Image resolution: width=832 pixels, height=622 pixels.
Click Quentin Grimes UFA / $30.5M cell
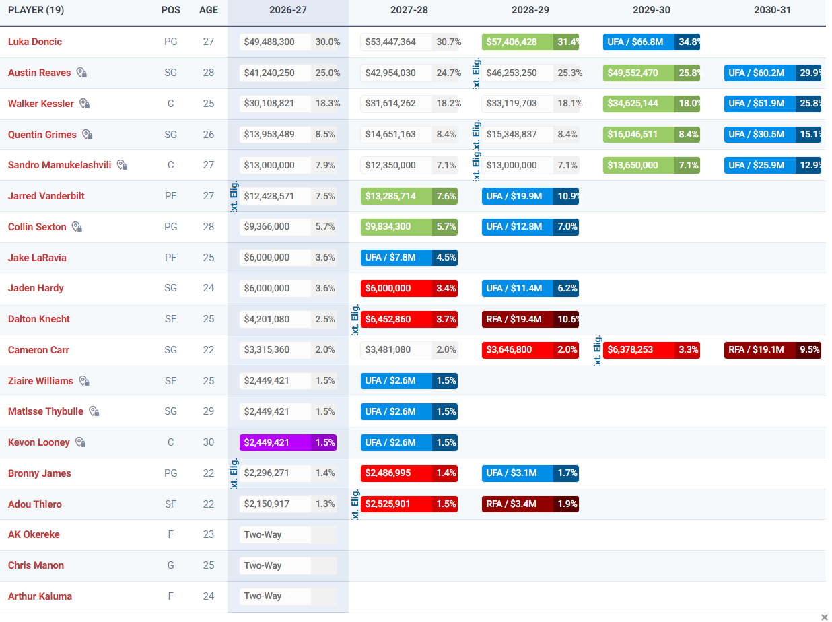click(x=773, y=135)
